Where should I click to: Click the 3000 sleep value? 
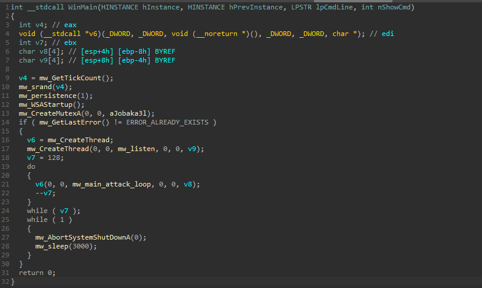click(81, 247)
